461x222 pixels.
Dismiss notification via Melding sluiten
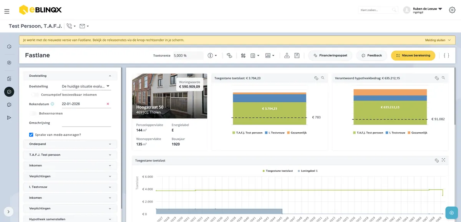pos(438,40)
